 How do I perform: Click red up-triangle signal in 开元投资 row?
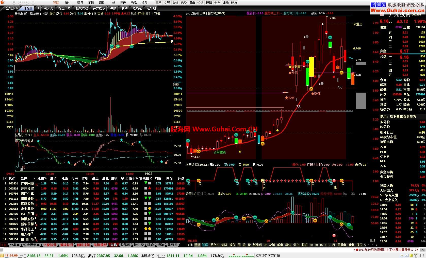point(150,188)
